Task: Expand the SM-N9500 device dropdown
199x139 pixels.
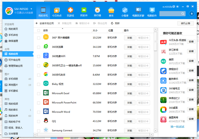Action: 31,9
